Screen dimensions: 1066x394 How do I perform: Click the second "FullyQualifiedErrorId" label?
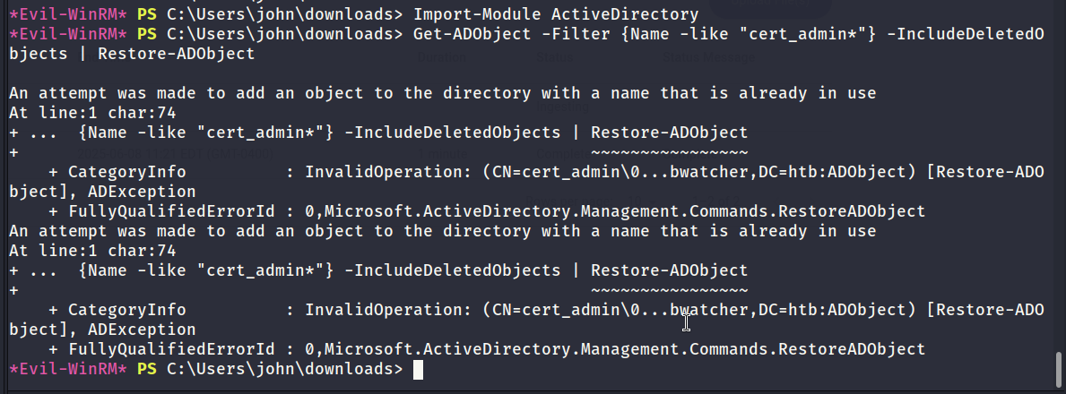pos(171,349)
